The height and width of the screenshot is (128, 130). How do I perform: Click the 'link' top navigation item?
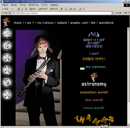coord(93,23)
